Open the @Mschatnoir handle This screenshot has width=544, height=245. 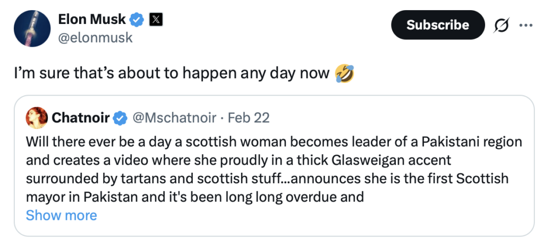pyautogui.click(x=174, y=117)
